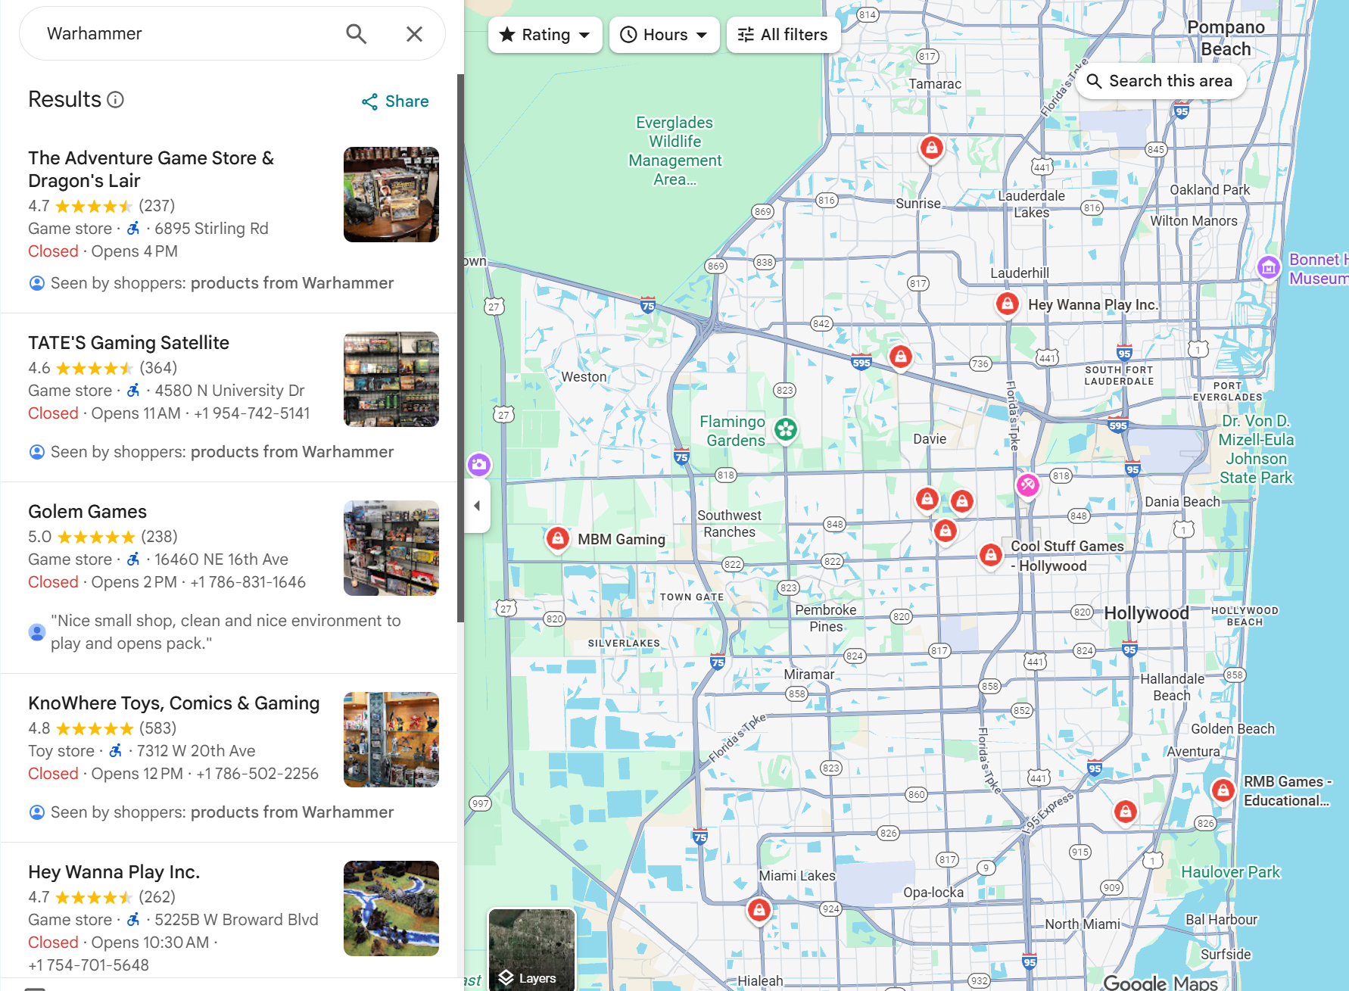Image resolution: width=1349 pixels, height=991 pixels.
Task: Click the red pin left of RMB Games pin
Action: (1126, 812)
